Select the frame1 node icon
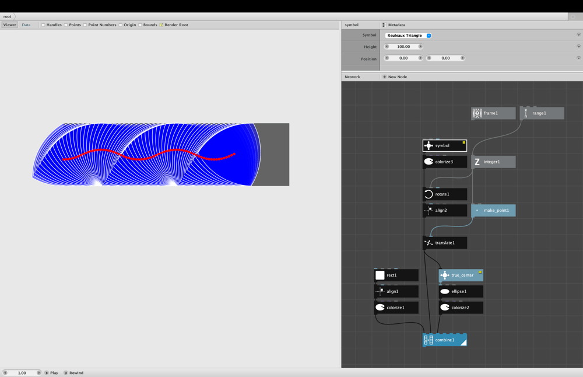Image resolution: width=583 pixels, height=377 pixels. click(x=477, y=113)
